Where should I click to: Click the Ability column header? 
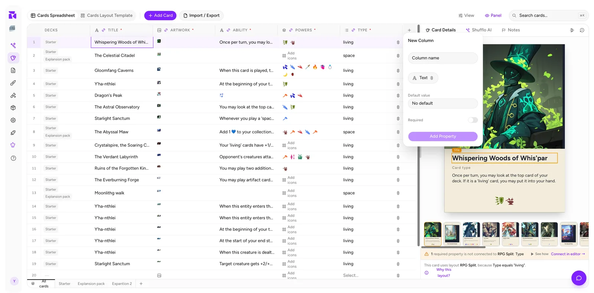pos(247,30)
